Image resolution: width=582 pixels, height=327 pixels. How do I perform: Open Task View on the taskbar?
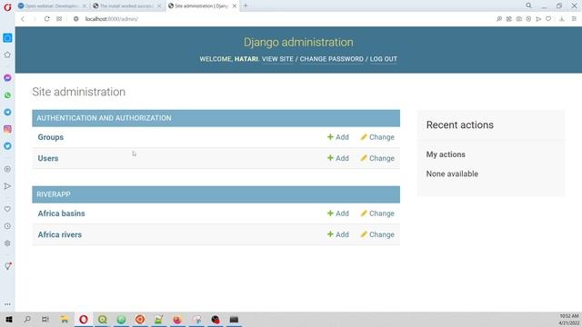pyautogui.click(x=45, y=319)
